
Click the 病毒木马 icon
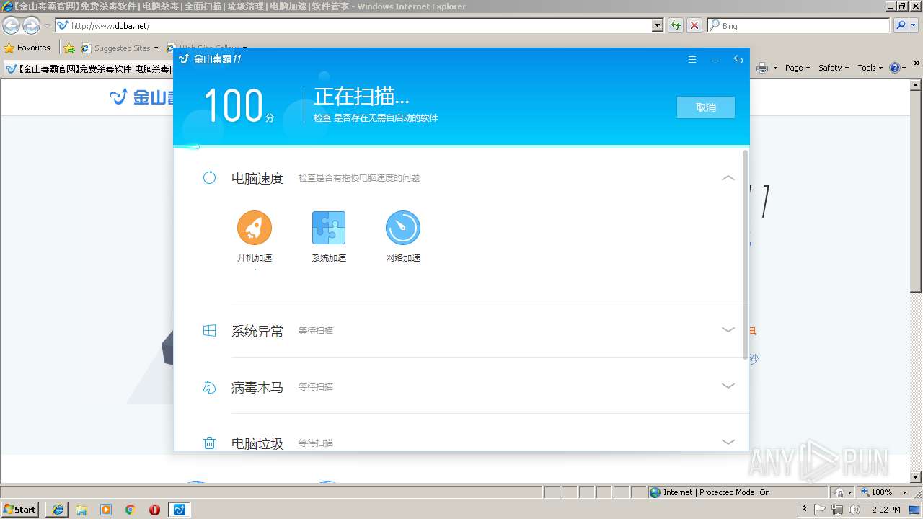[x=209, y=387]
